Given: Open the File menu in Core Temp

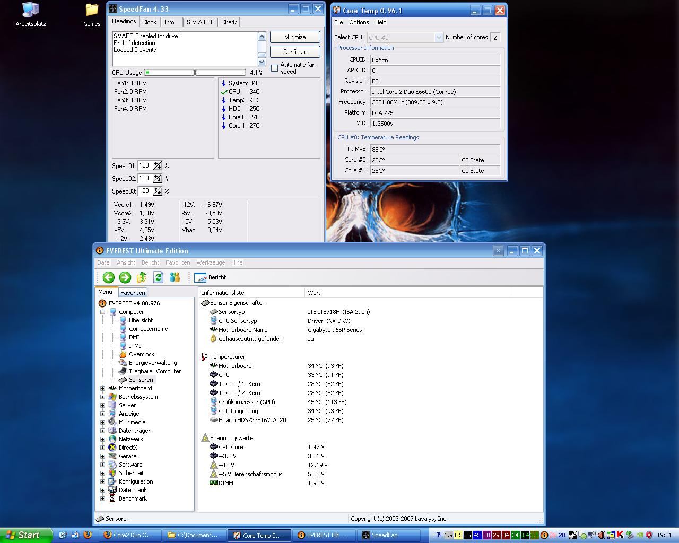Looking at the screenshot, I should tap(338, 22).
